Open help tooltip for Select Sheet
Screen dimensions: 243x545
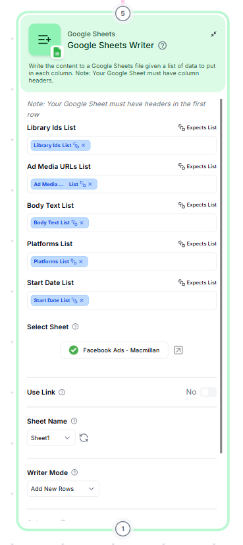[x=75, y=327]
